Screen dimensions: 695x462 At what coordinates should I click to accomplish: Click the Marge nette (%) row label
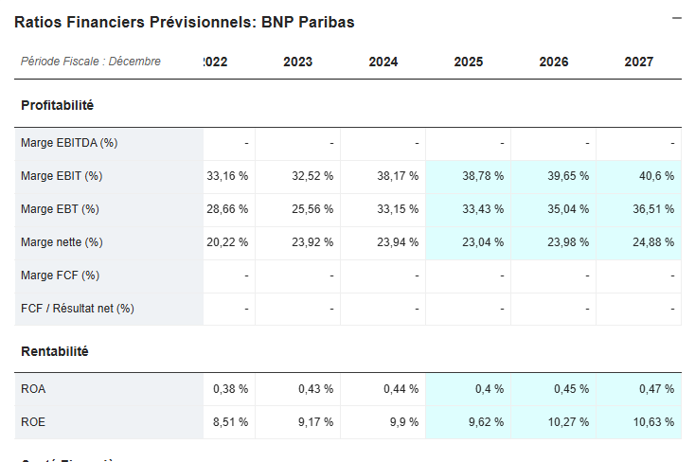pos(62,242)
